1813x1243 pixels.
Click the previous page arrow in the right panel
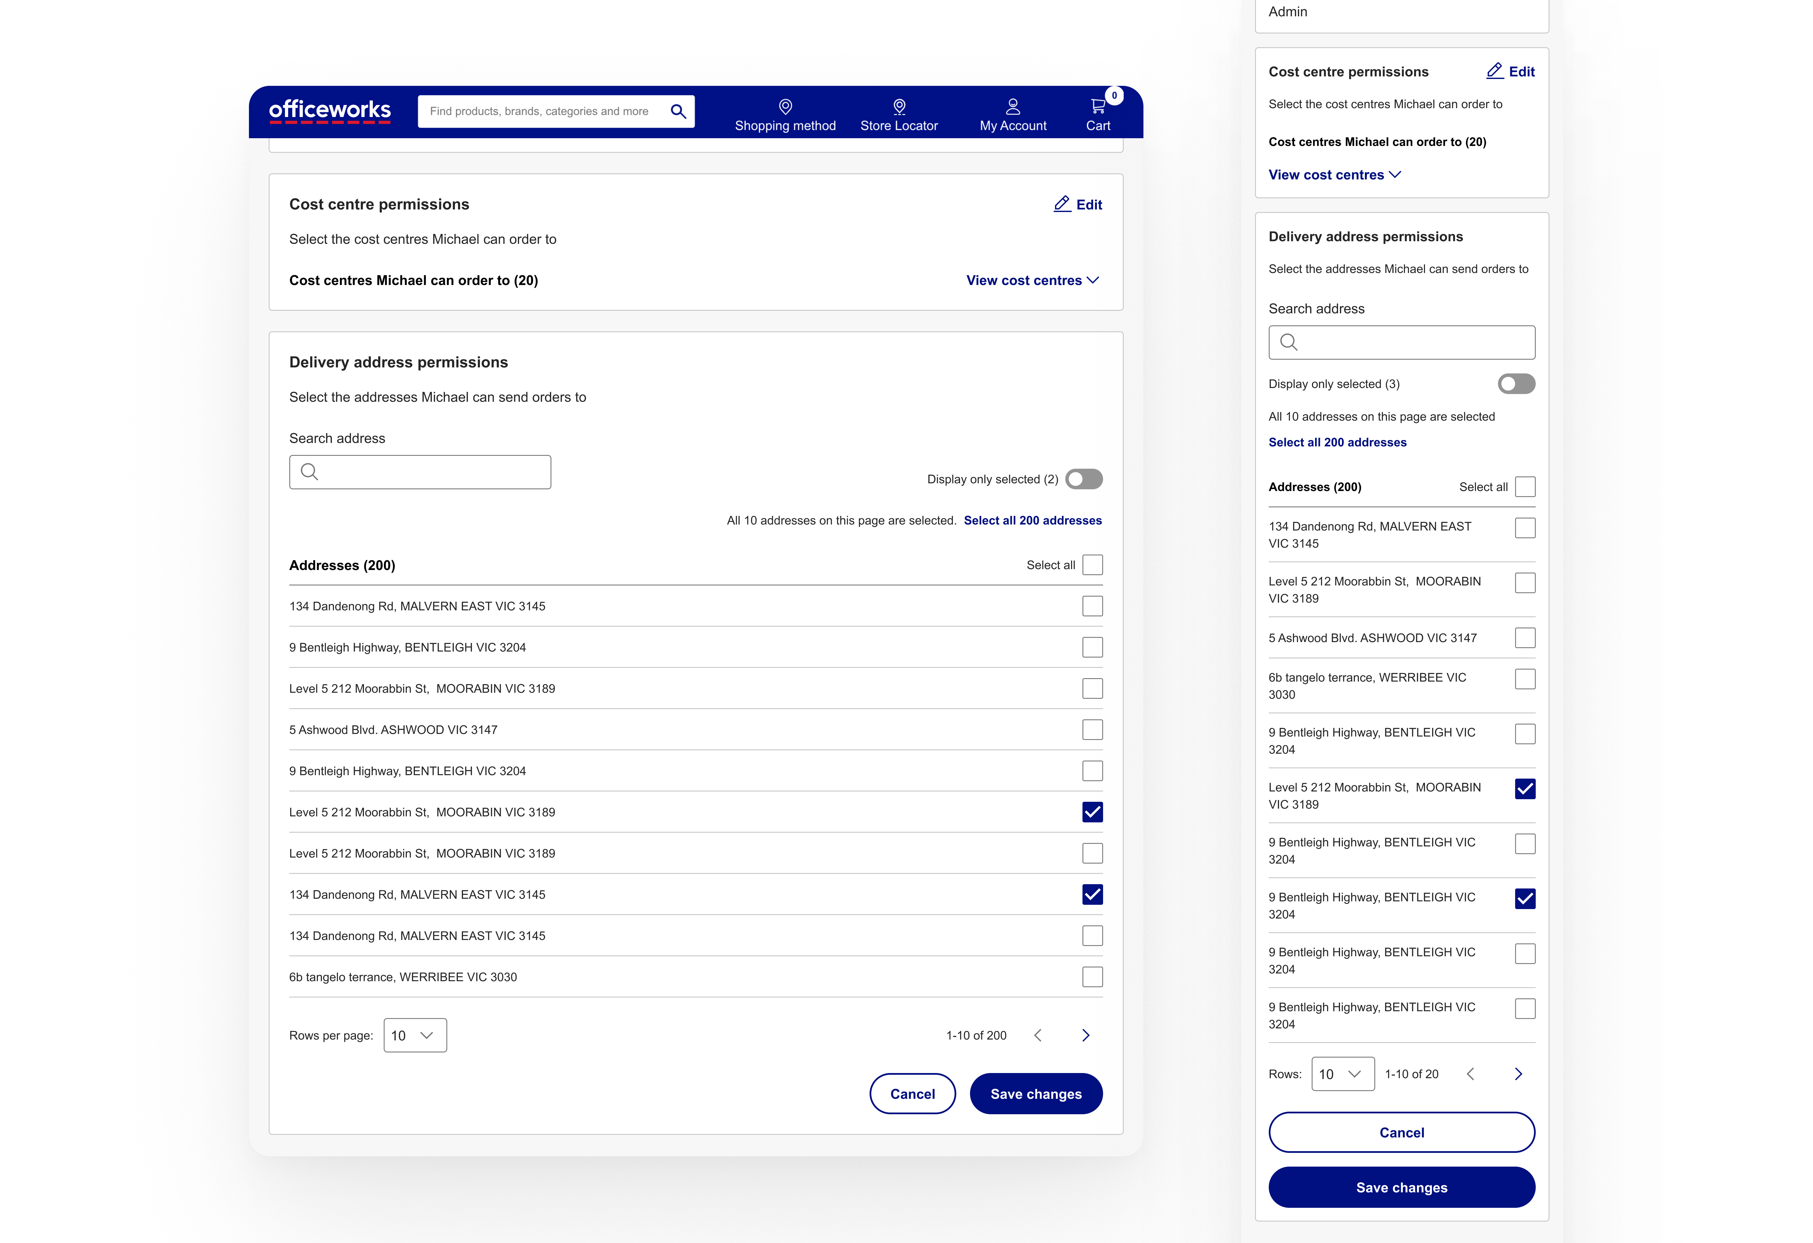pos(1470,1074)
